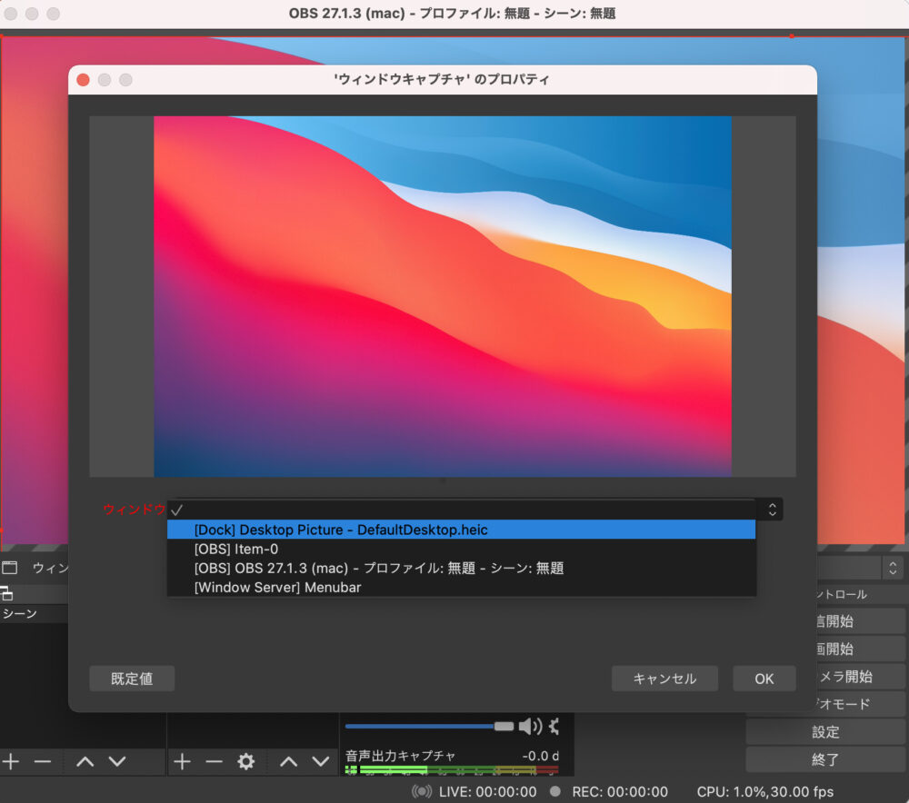The height and width of the screenshot is (803, 909).
Task: Open OBS settings via the 設定 button
Action: (x=825, y=732)
